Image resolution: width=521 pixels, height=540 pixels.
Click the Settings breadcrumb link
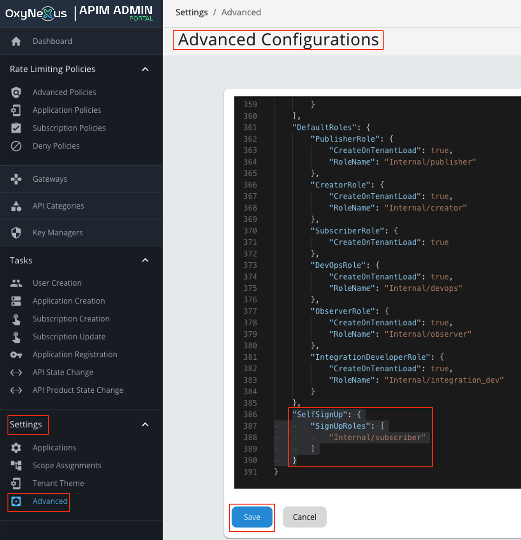(192, 13)
